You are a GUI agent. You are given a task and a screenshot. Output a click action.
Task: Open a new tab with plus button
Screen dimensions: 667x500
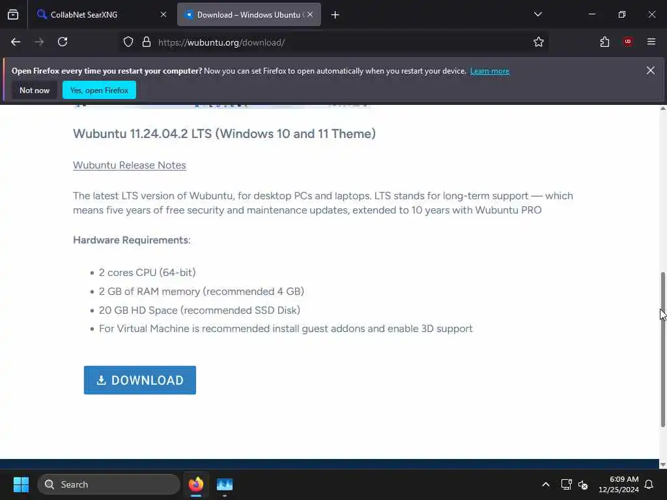(x=335, y=15)
